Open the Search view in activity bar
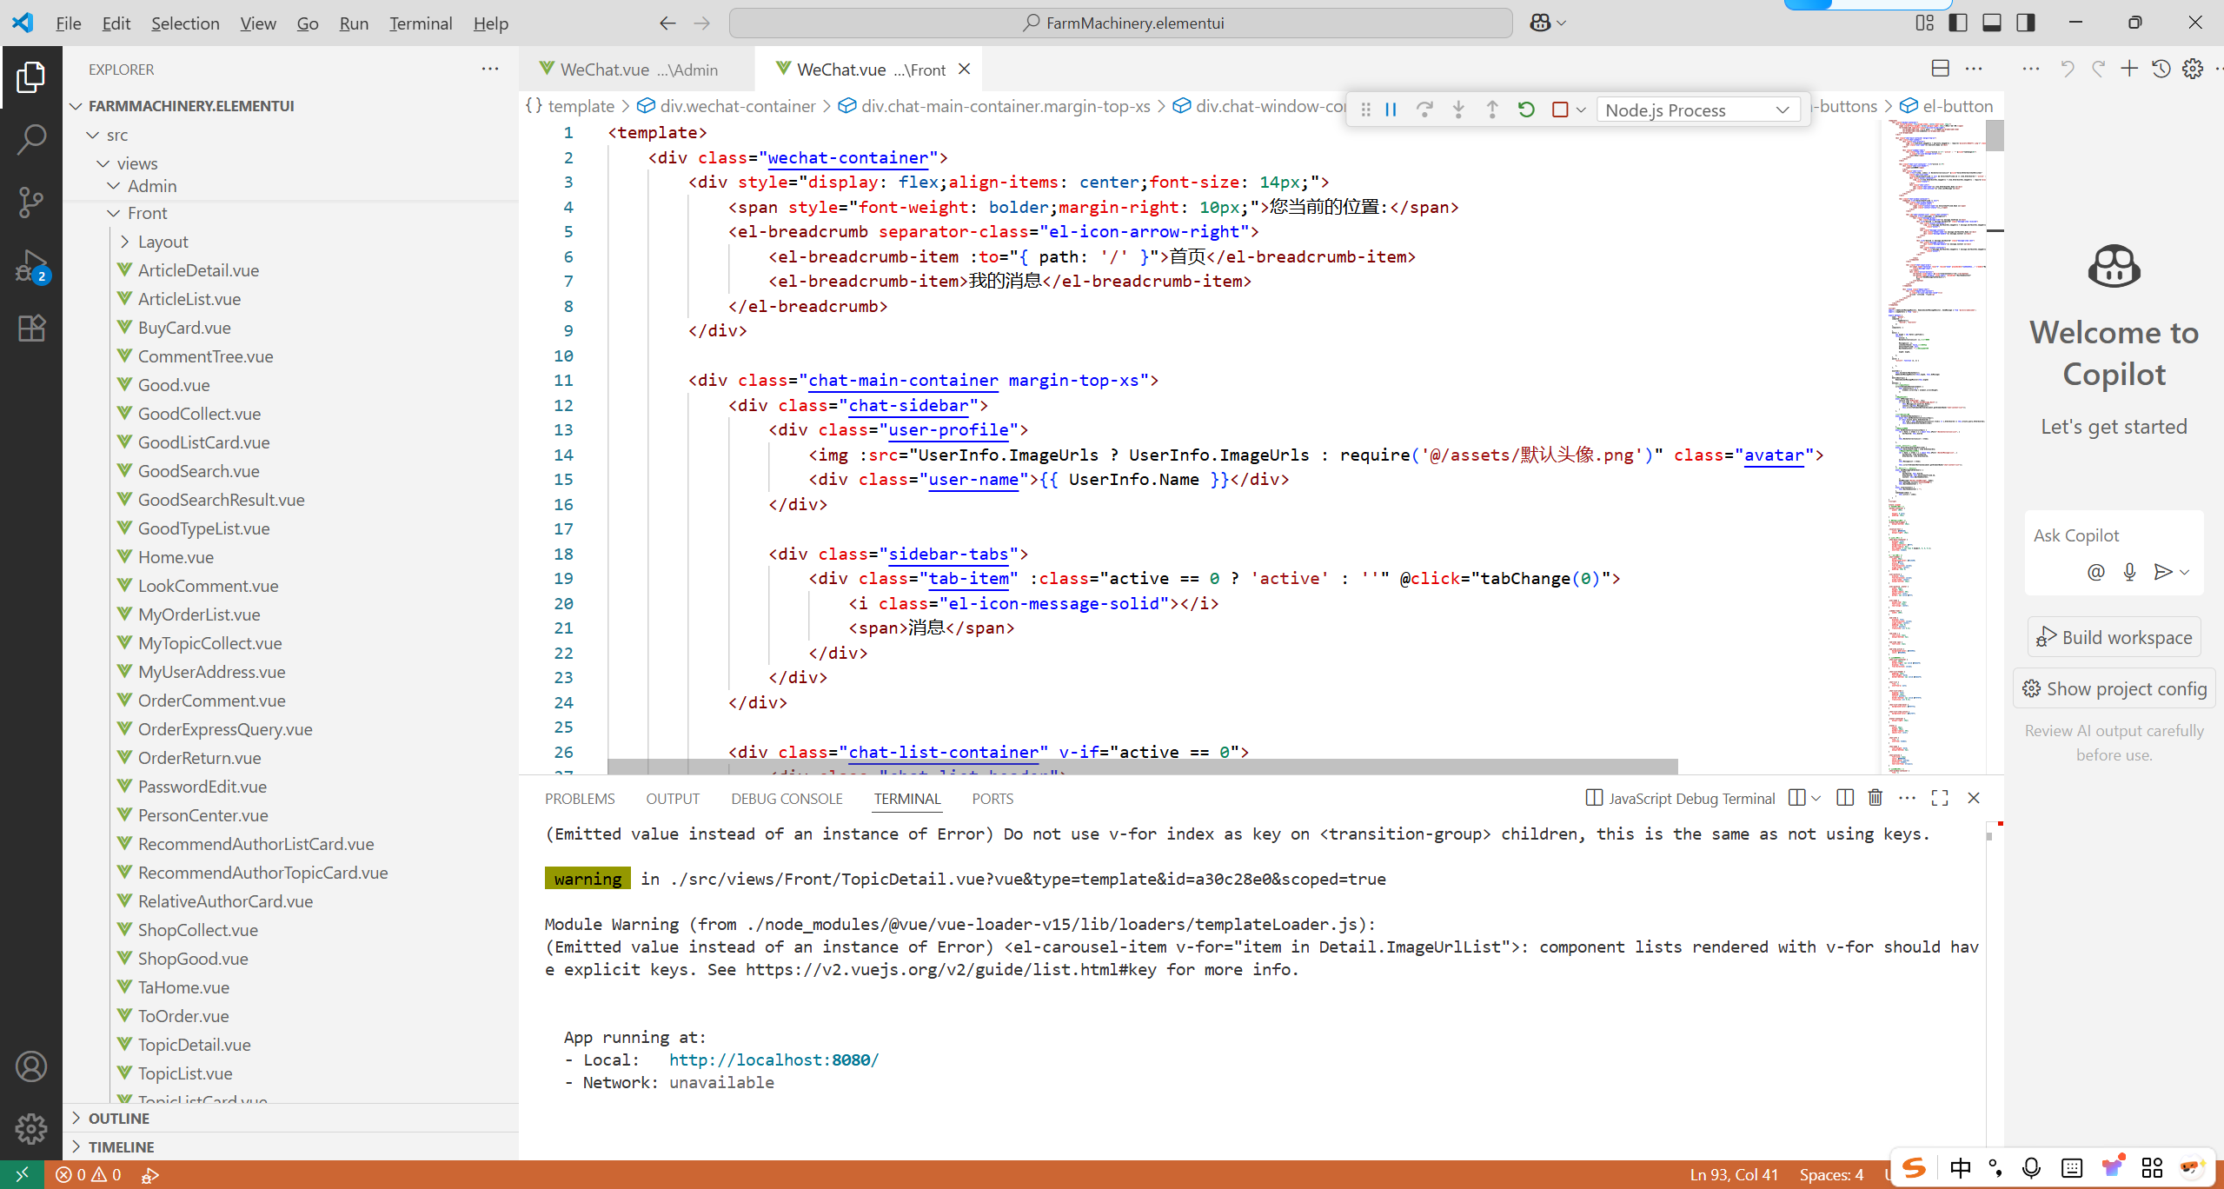Image resolution: width=2224 pixels, height=1189 pixels. [x=31, y=139]
